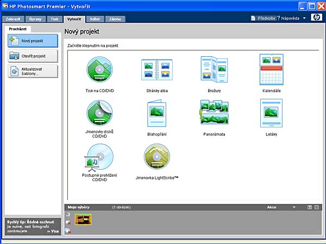This screenshot has height=244, width=326.
Task: Follow the Více quick tip link
Action: click(53, 231)
